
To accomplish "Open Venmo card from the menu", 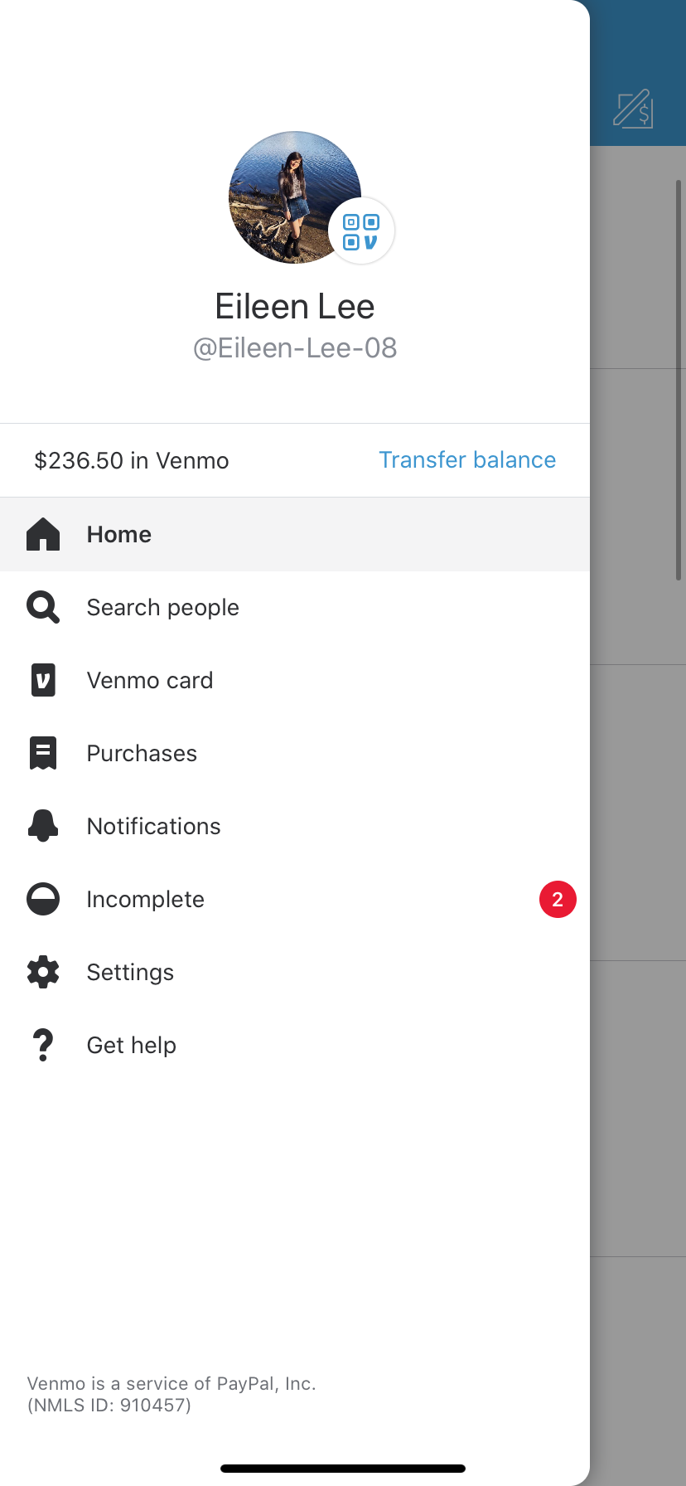I will (x=295, y=681).
